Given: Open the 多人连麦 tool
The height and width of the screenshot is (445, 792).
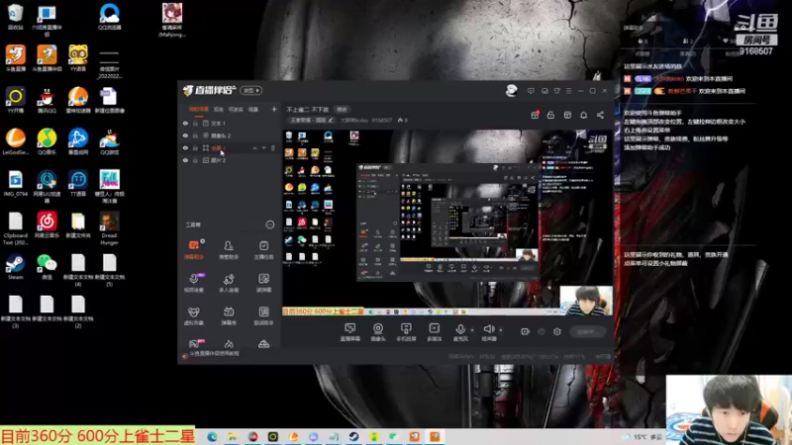Looking at the screenshot, I should click(229, 283).
